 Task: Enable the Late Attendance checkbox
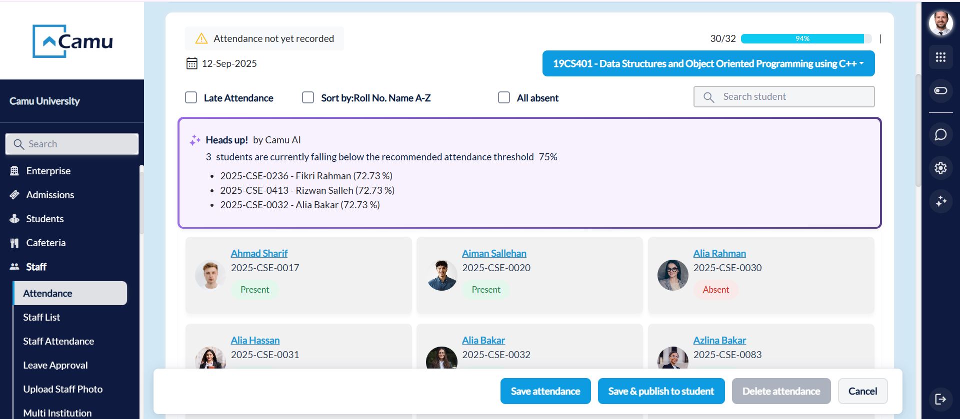pos(191,97)
